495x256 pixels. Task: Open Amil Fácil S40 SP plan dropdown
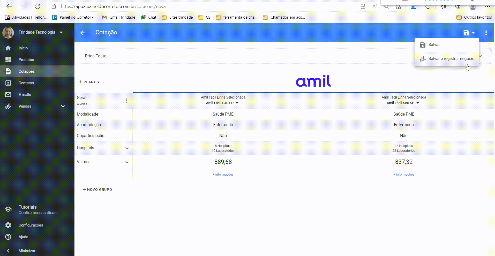pyautogui.click(x=222, y=103)
